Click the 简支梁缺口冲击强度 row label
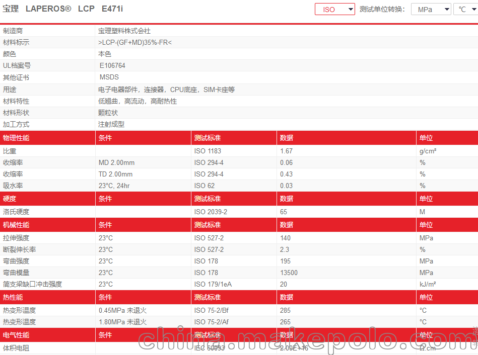The image size is (478, 355). pos(33,285)
